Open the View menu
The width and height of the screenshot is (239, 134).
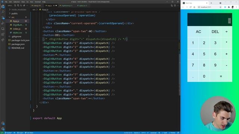[x=23, y=2]
